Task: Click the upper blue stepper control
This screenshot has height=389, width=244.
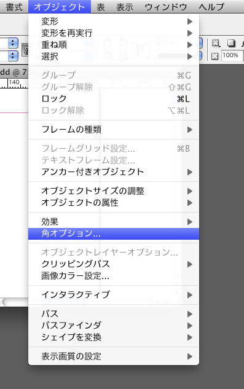Action: pyautogui.click(x=13, y=43)
